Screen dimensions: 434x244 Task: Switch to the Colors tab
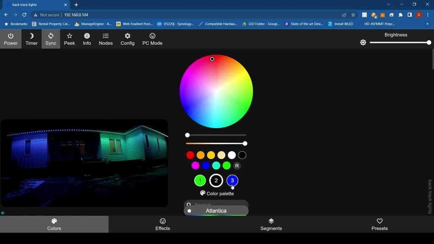pyautogui.click(x=54, y=225)
